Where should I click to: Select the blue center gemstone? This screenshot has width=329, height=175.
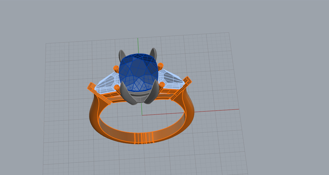click(x=139, y=72)
